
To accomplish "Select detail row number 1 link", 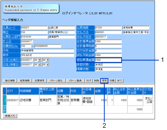I will coord(4,100).
